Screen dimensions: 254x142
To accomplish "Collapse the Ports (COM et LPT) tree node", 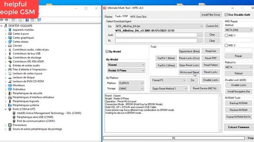I will click(x=6, y=109).
